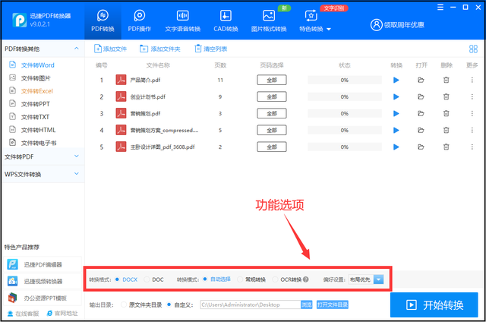Open 迅捷视频转换器 recommended product
486x322 pixels.
[43, 282]
